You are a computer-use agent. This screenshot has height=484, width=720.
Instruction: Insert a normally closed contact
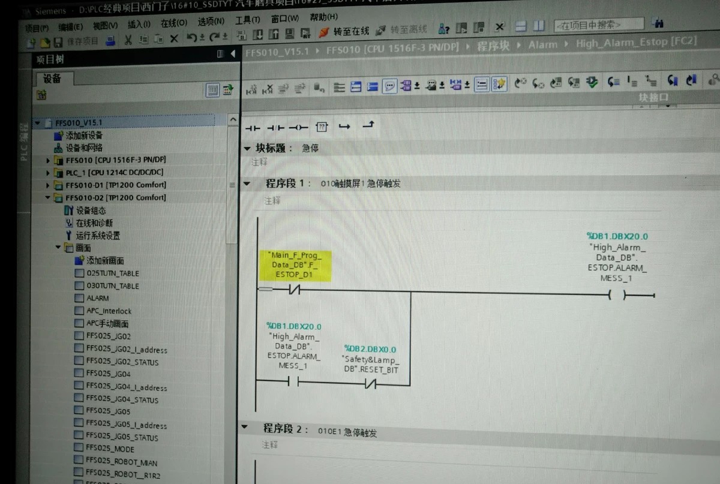coord(275,128)
